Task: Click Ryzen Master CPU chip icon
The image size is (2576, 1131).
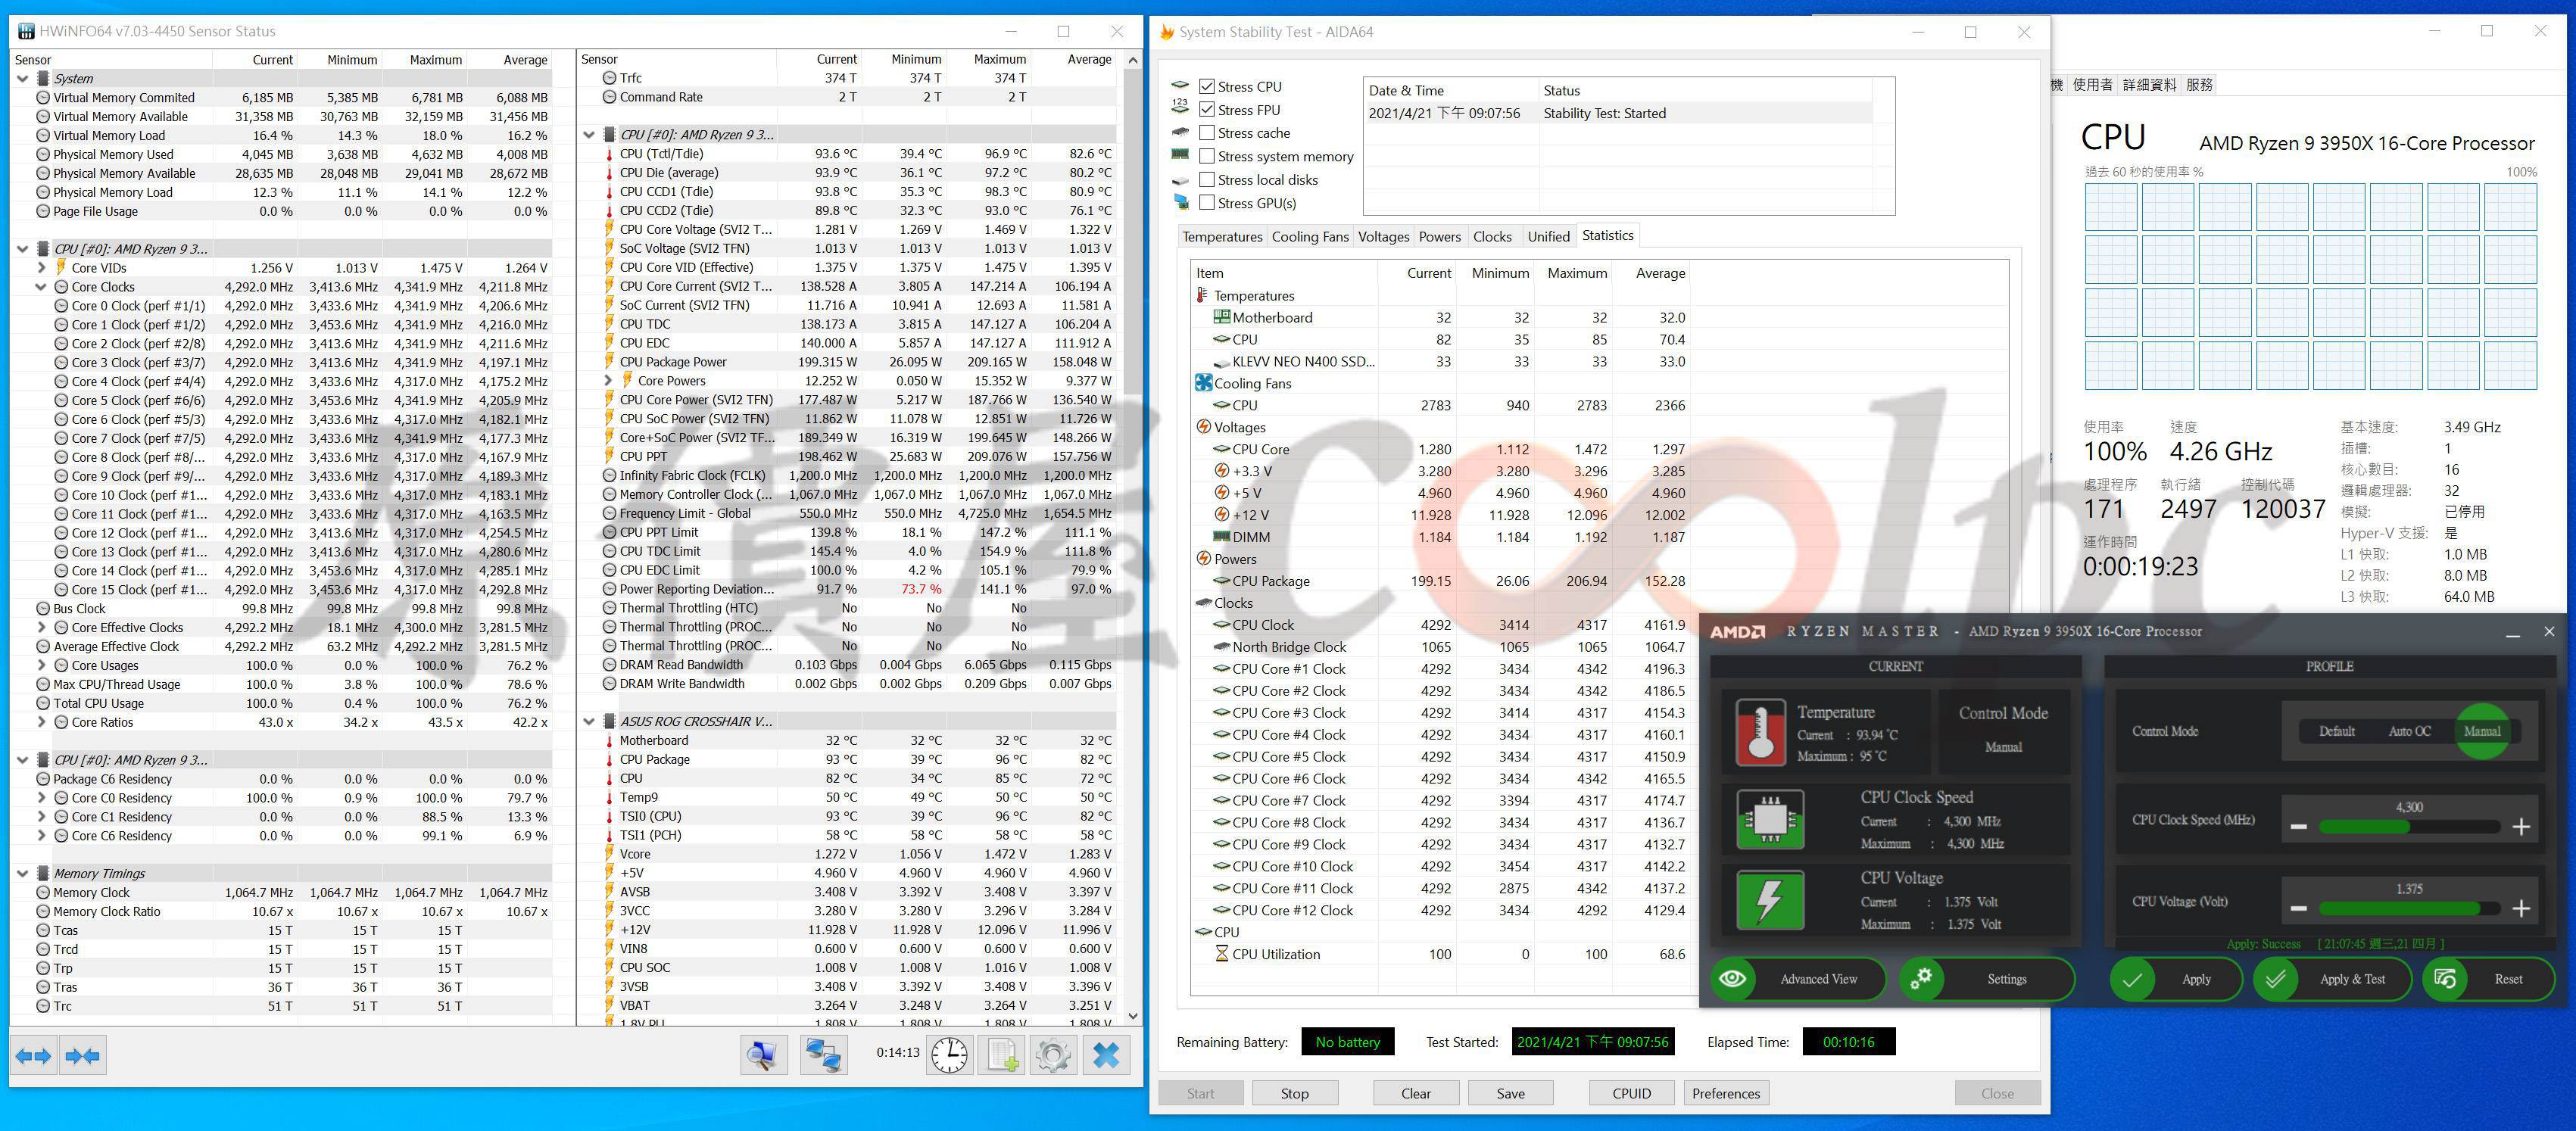Action: coord(1770,819)
